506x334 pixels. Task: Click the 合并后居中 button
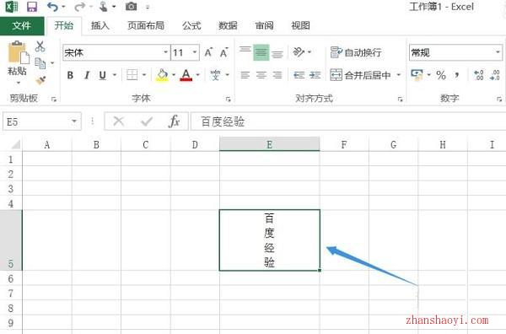point(361,75)
